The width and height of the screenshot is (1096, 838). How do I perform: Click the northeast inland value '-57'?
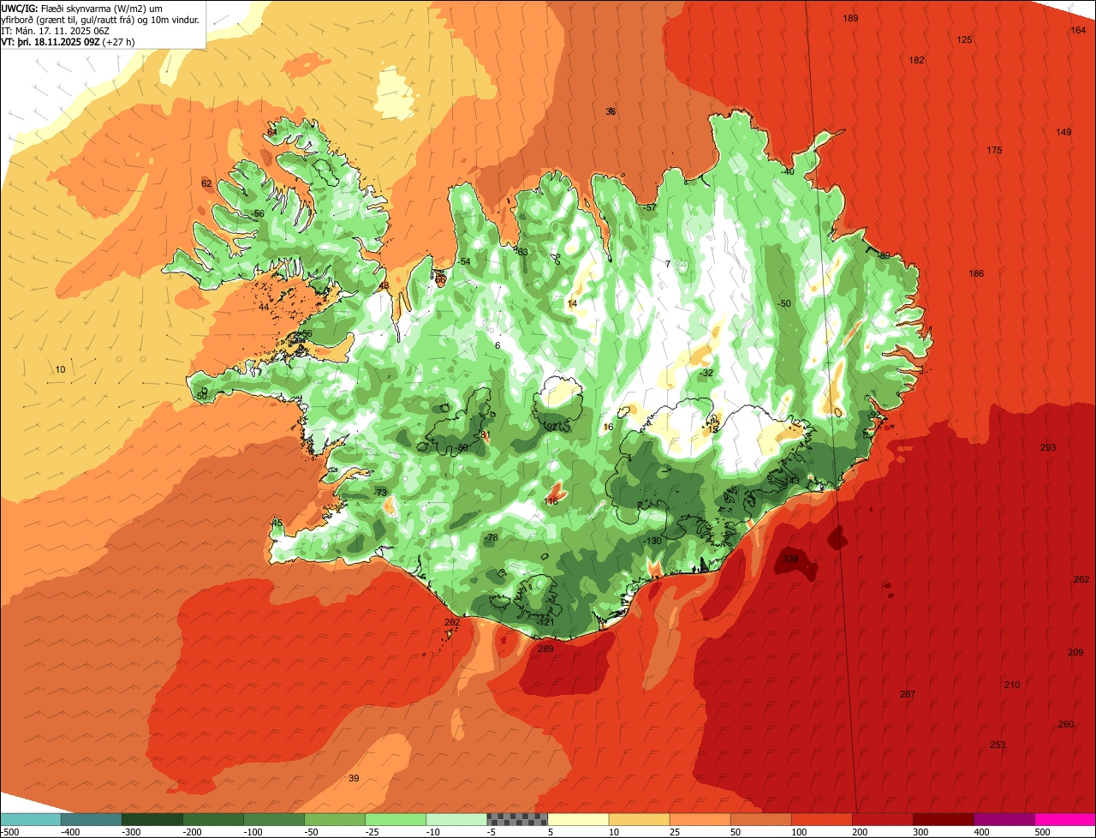650,207
